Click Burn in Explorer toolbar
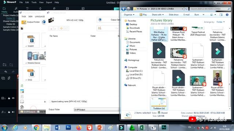 (197, 15)
